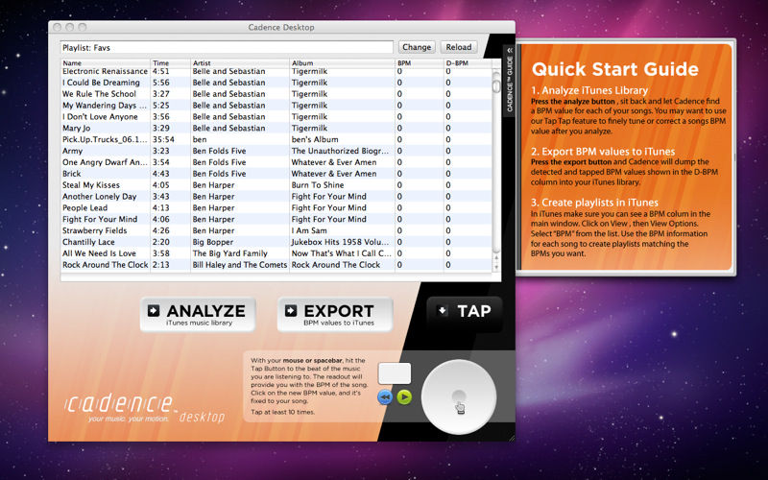Sort by the BPM column header
768x480 pixels.
(x=420, y=63)
